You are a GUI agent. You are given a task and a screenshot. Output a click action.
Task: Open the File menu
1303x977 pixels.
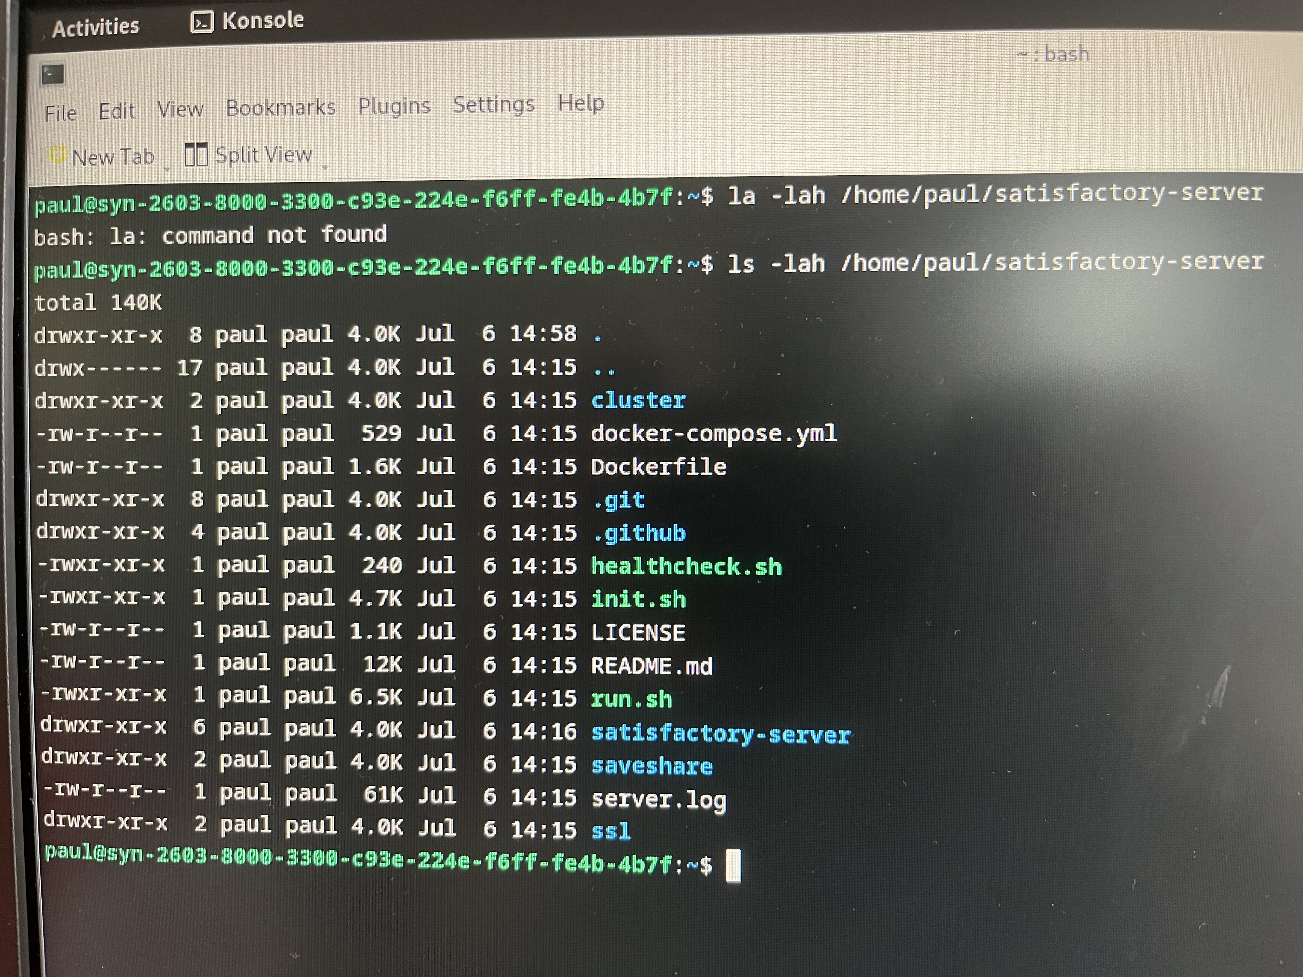coord(60,113)
